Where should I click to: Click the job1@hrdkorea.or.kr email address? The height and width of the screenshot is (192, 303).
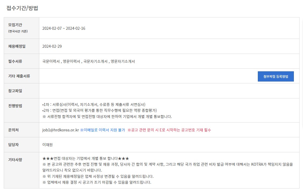pyautogui.click(x=61, y=130)
